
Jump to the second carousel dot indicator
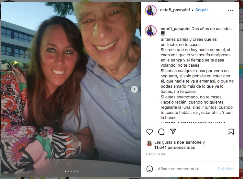[68, 172]
